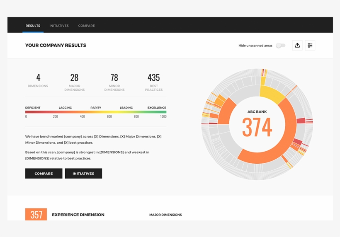Go to the Compare tab in top navigation

coord(86,26)
